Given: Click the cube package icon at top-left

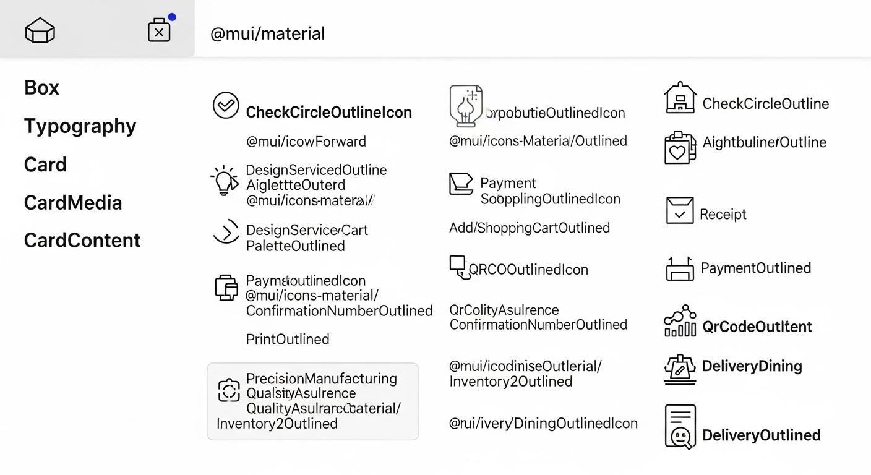Looking at the screenshot, I should 40,30.
